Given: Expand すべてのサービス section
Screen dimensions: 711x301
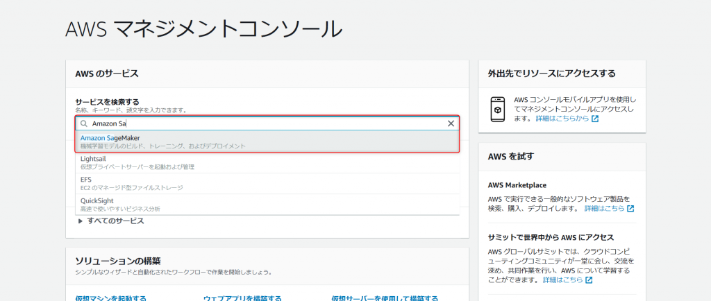Looking at the screenshot, I should (x=111, y=221).
